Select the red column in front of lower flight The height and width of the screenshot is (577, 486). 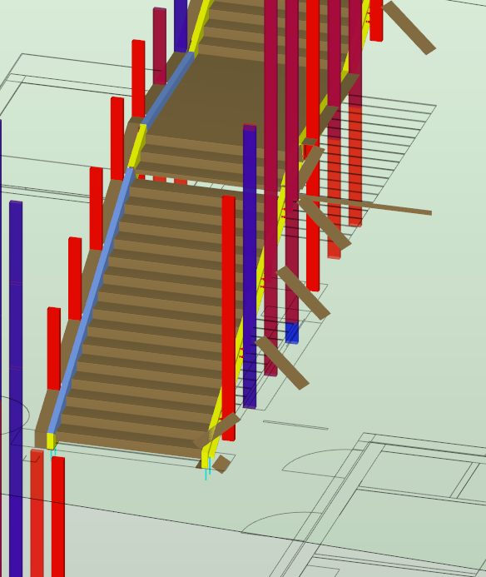[x=229, y=318]
